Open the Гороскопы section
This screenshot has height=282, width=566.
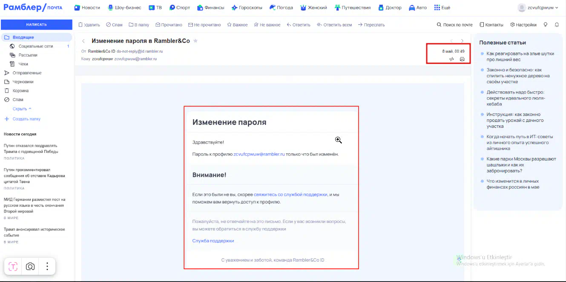247,8
